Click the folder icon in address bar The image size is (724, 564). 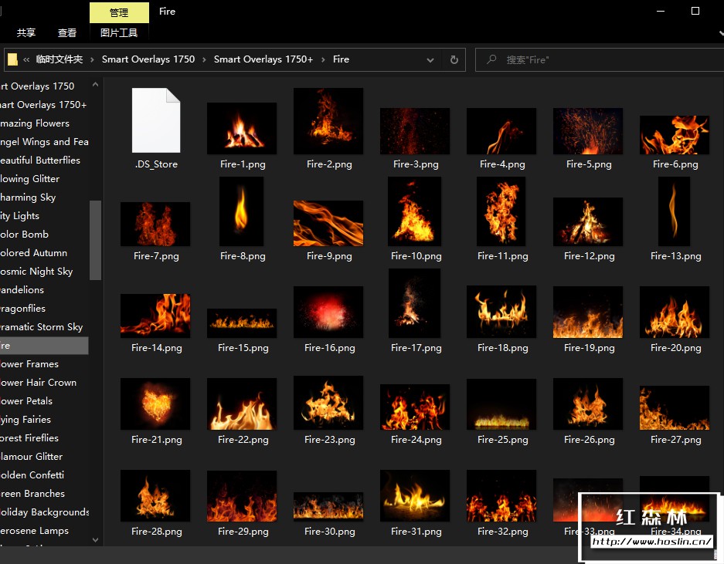pyautogui.click(x=12, y=59)
